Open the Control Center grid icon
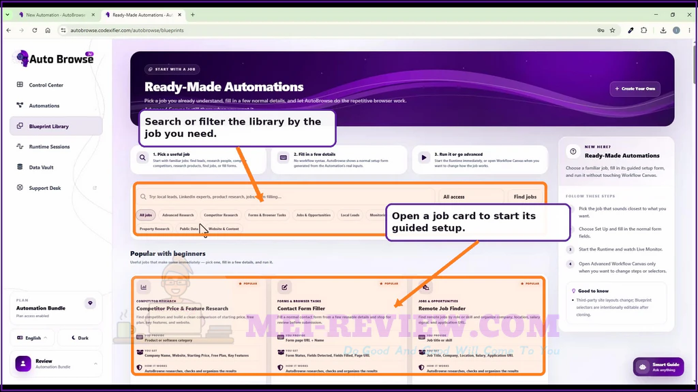The height and width of the screenshot is (392, 698). pyautogui.click(x=20, y=84)
